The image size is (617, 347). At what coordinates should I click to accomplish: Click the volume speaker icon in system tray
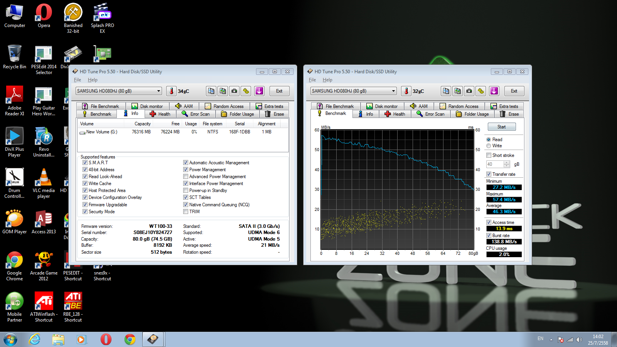579,340
